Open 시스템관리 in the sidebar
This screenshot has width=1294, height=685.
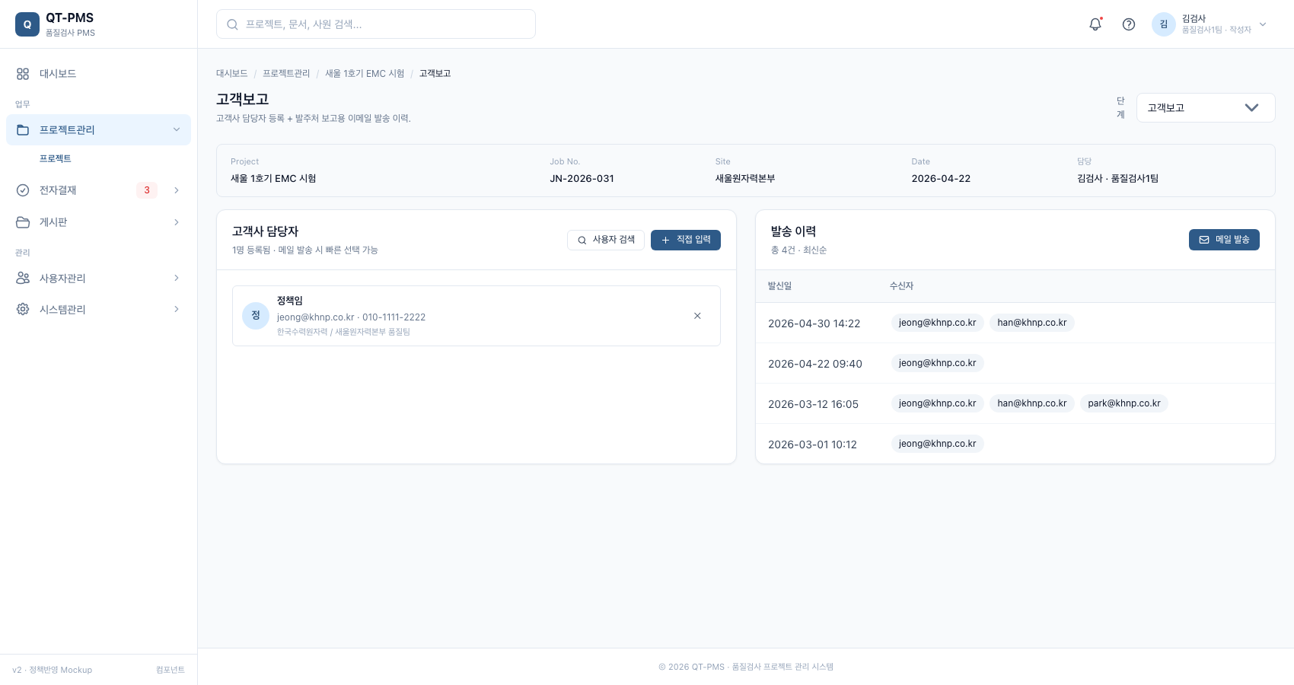98,310
